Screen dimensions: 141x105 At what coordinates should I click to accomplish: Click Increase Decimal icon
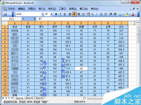[x=101, y=14]
